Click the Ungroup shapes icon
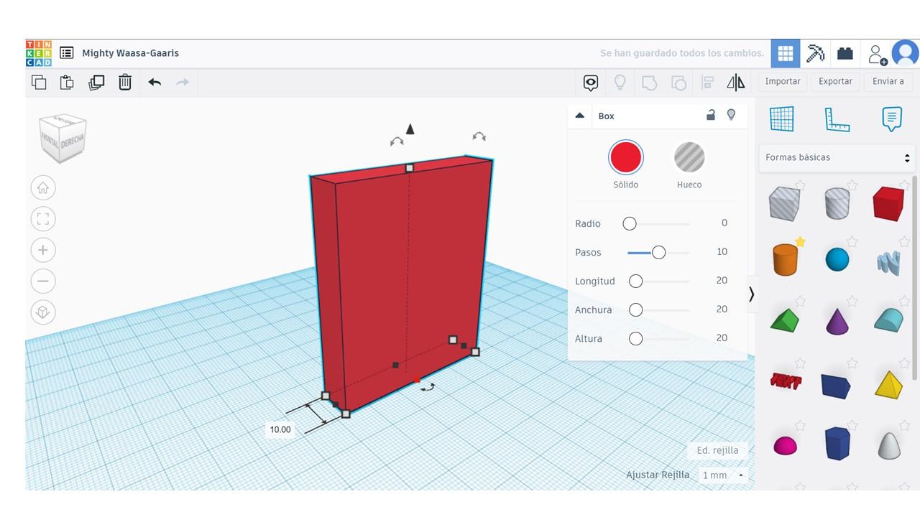Viewport: 920px width, 517px height. [678, 83]
